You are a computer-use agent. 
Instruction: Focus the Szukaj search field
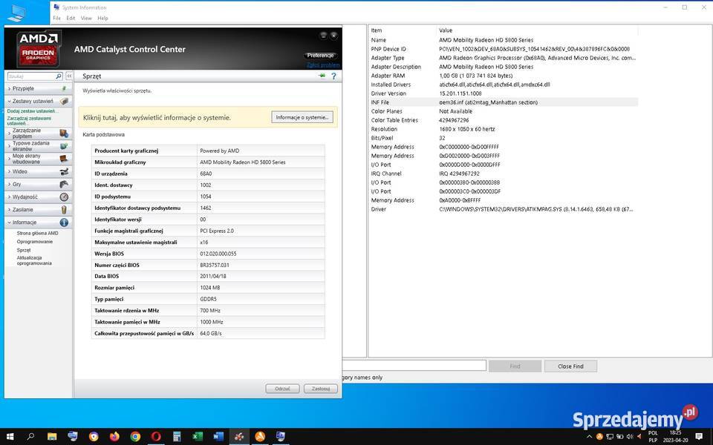pyautogui.click(x=31, y=76)
